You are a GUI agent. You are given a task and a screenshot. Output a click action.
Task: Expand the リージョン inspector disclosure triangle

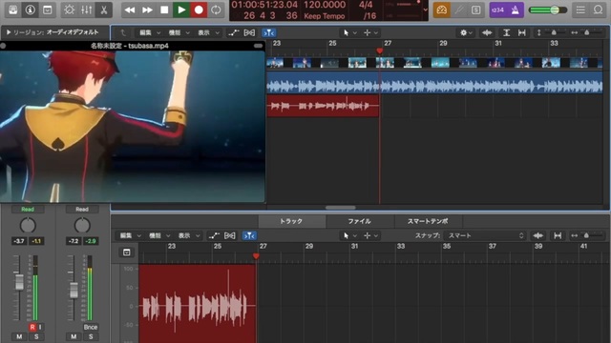[x=9, y=32]
